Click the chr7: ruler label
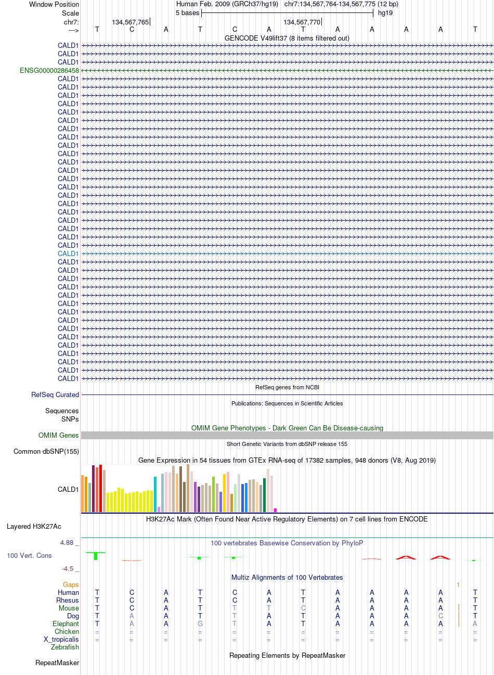This screenshot has height=675, width=494. click(72, 22)
